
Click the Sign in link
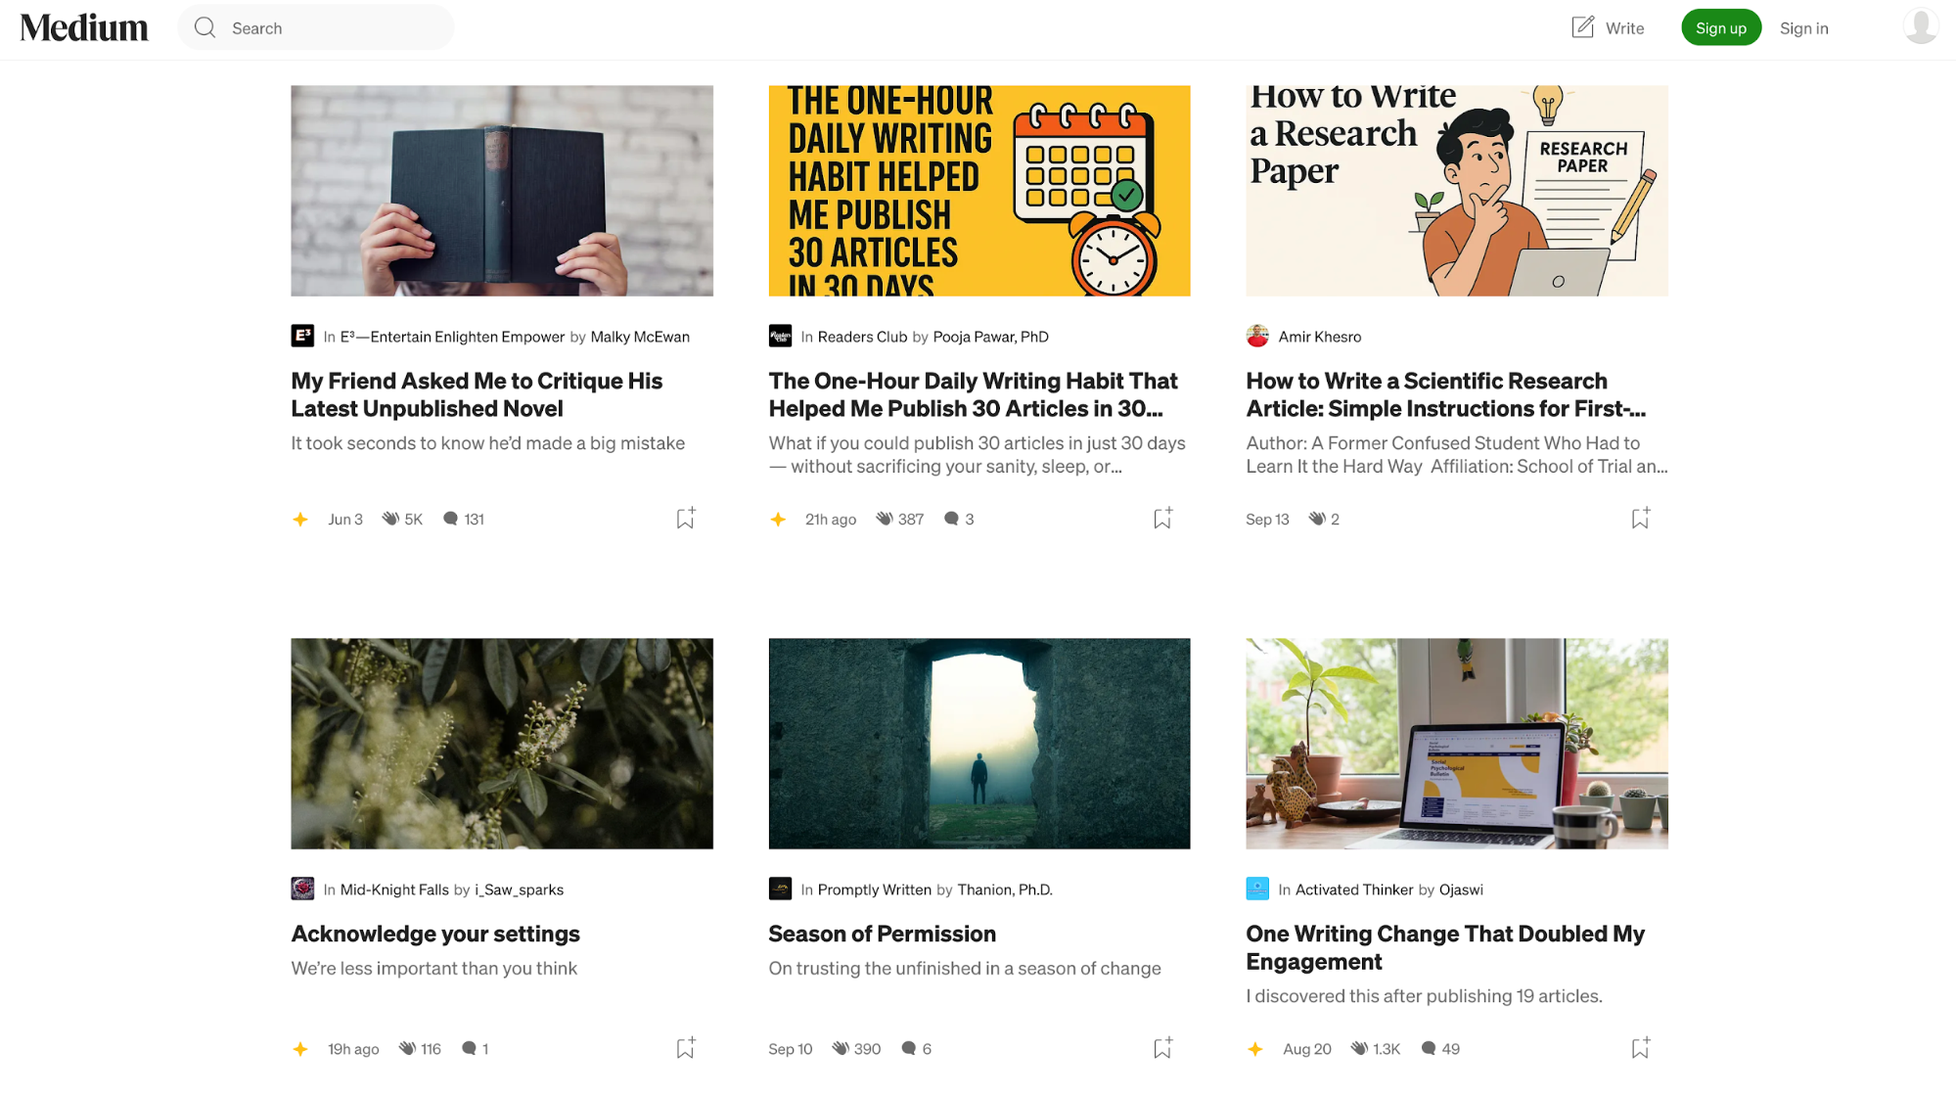(x=1803, y=28)
